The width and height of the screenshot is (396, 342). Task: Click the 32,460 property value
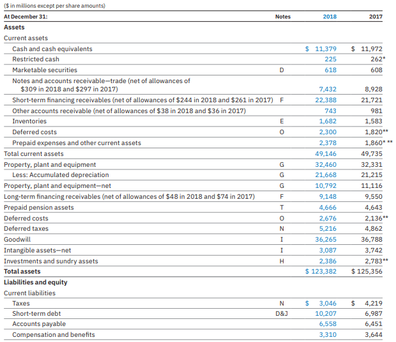tap(326, 165)
